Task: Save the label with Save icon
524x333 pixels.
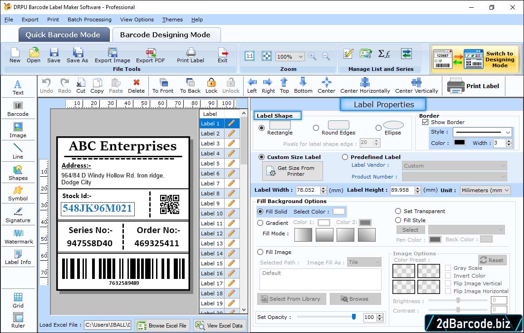Action: (x=54, y=55)
